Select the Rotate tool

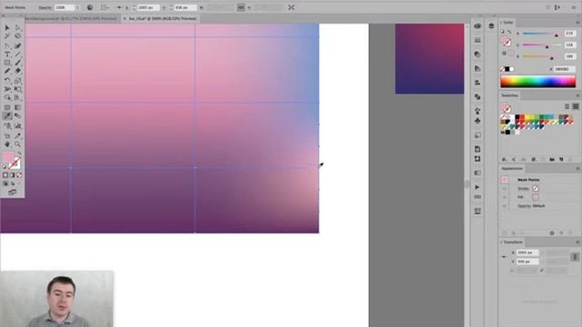tap(7, 81)
